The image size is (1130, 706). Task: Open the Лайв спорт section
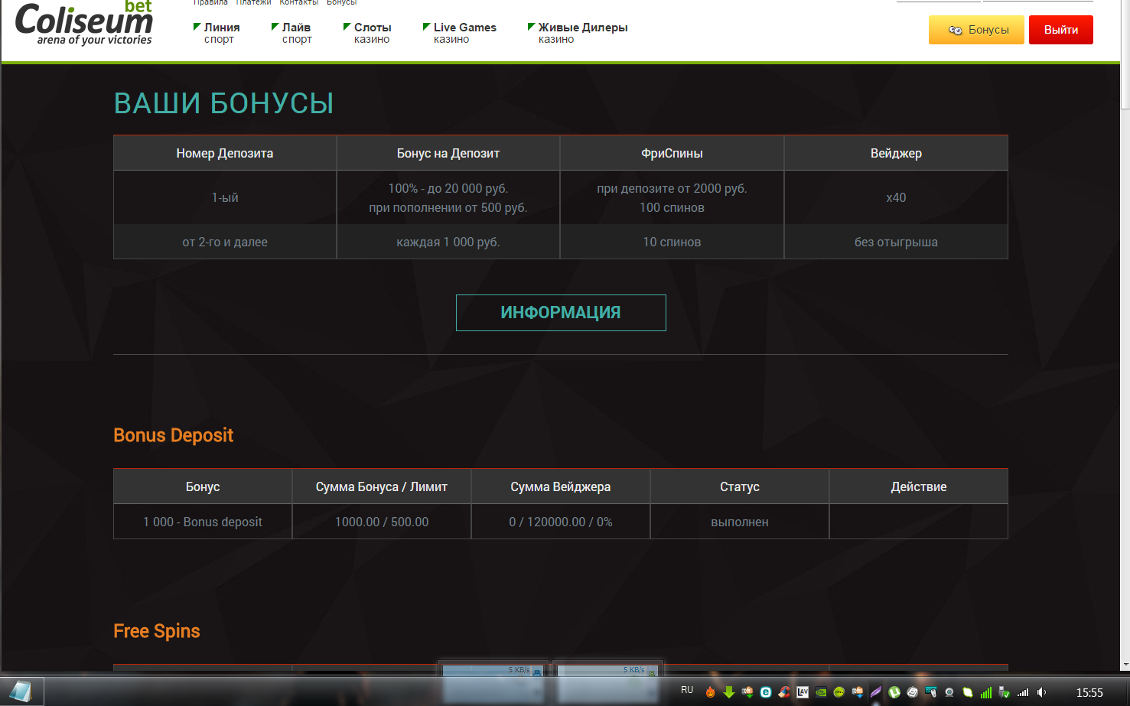296,33
